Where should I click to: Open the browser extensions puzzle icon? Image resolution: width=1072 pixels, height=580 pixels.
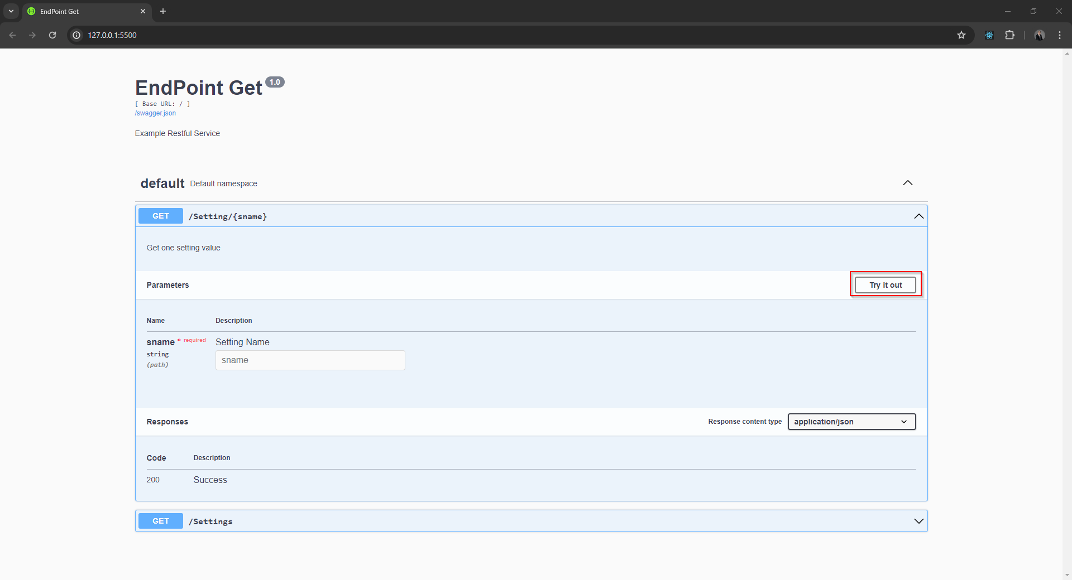1009,35
